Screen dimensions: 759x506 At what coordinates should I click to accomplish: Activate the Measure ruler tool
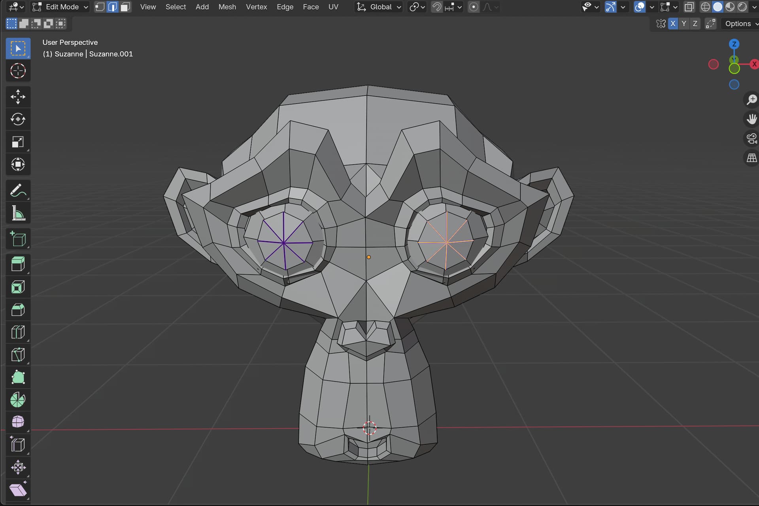tap(18, 213)
